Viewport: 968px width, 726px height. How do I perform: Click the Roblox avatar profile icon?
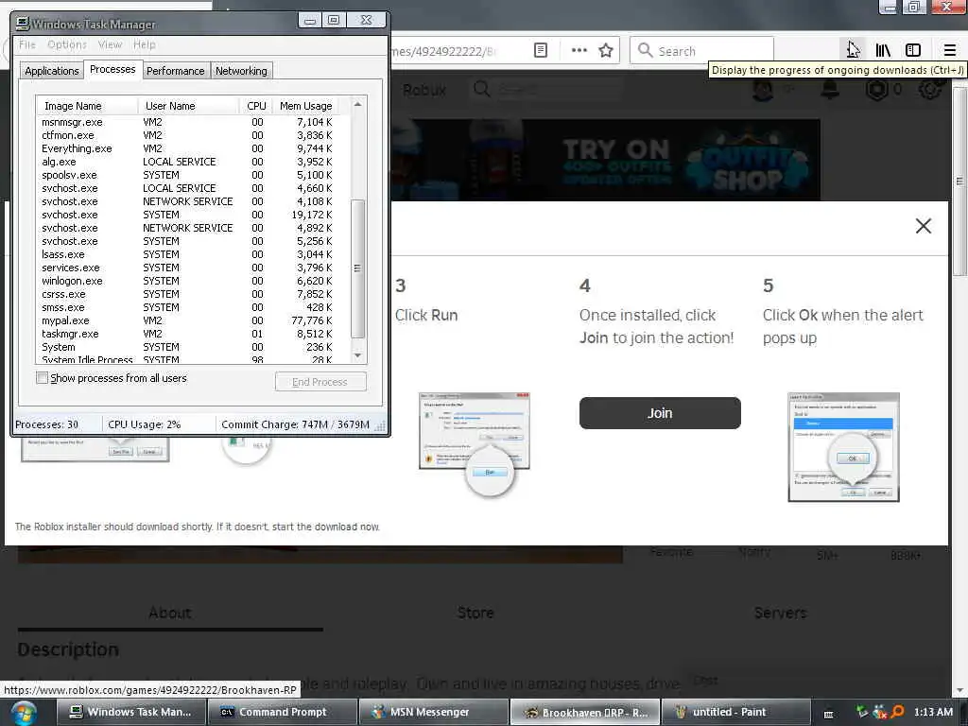pyautogui.click(x=763, y=90)
